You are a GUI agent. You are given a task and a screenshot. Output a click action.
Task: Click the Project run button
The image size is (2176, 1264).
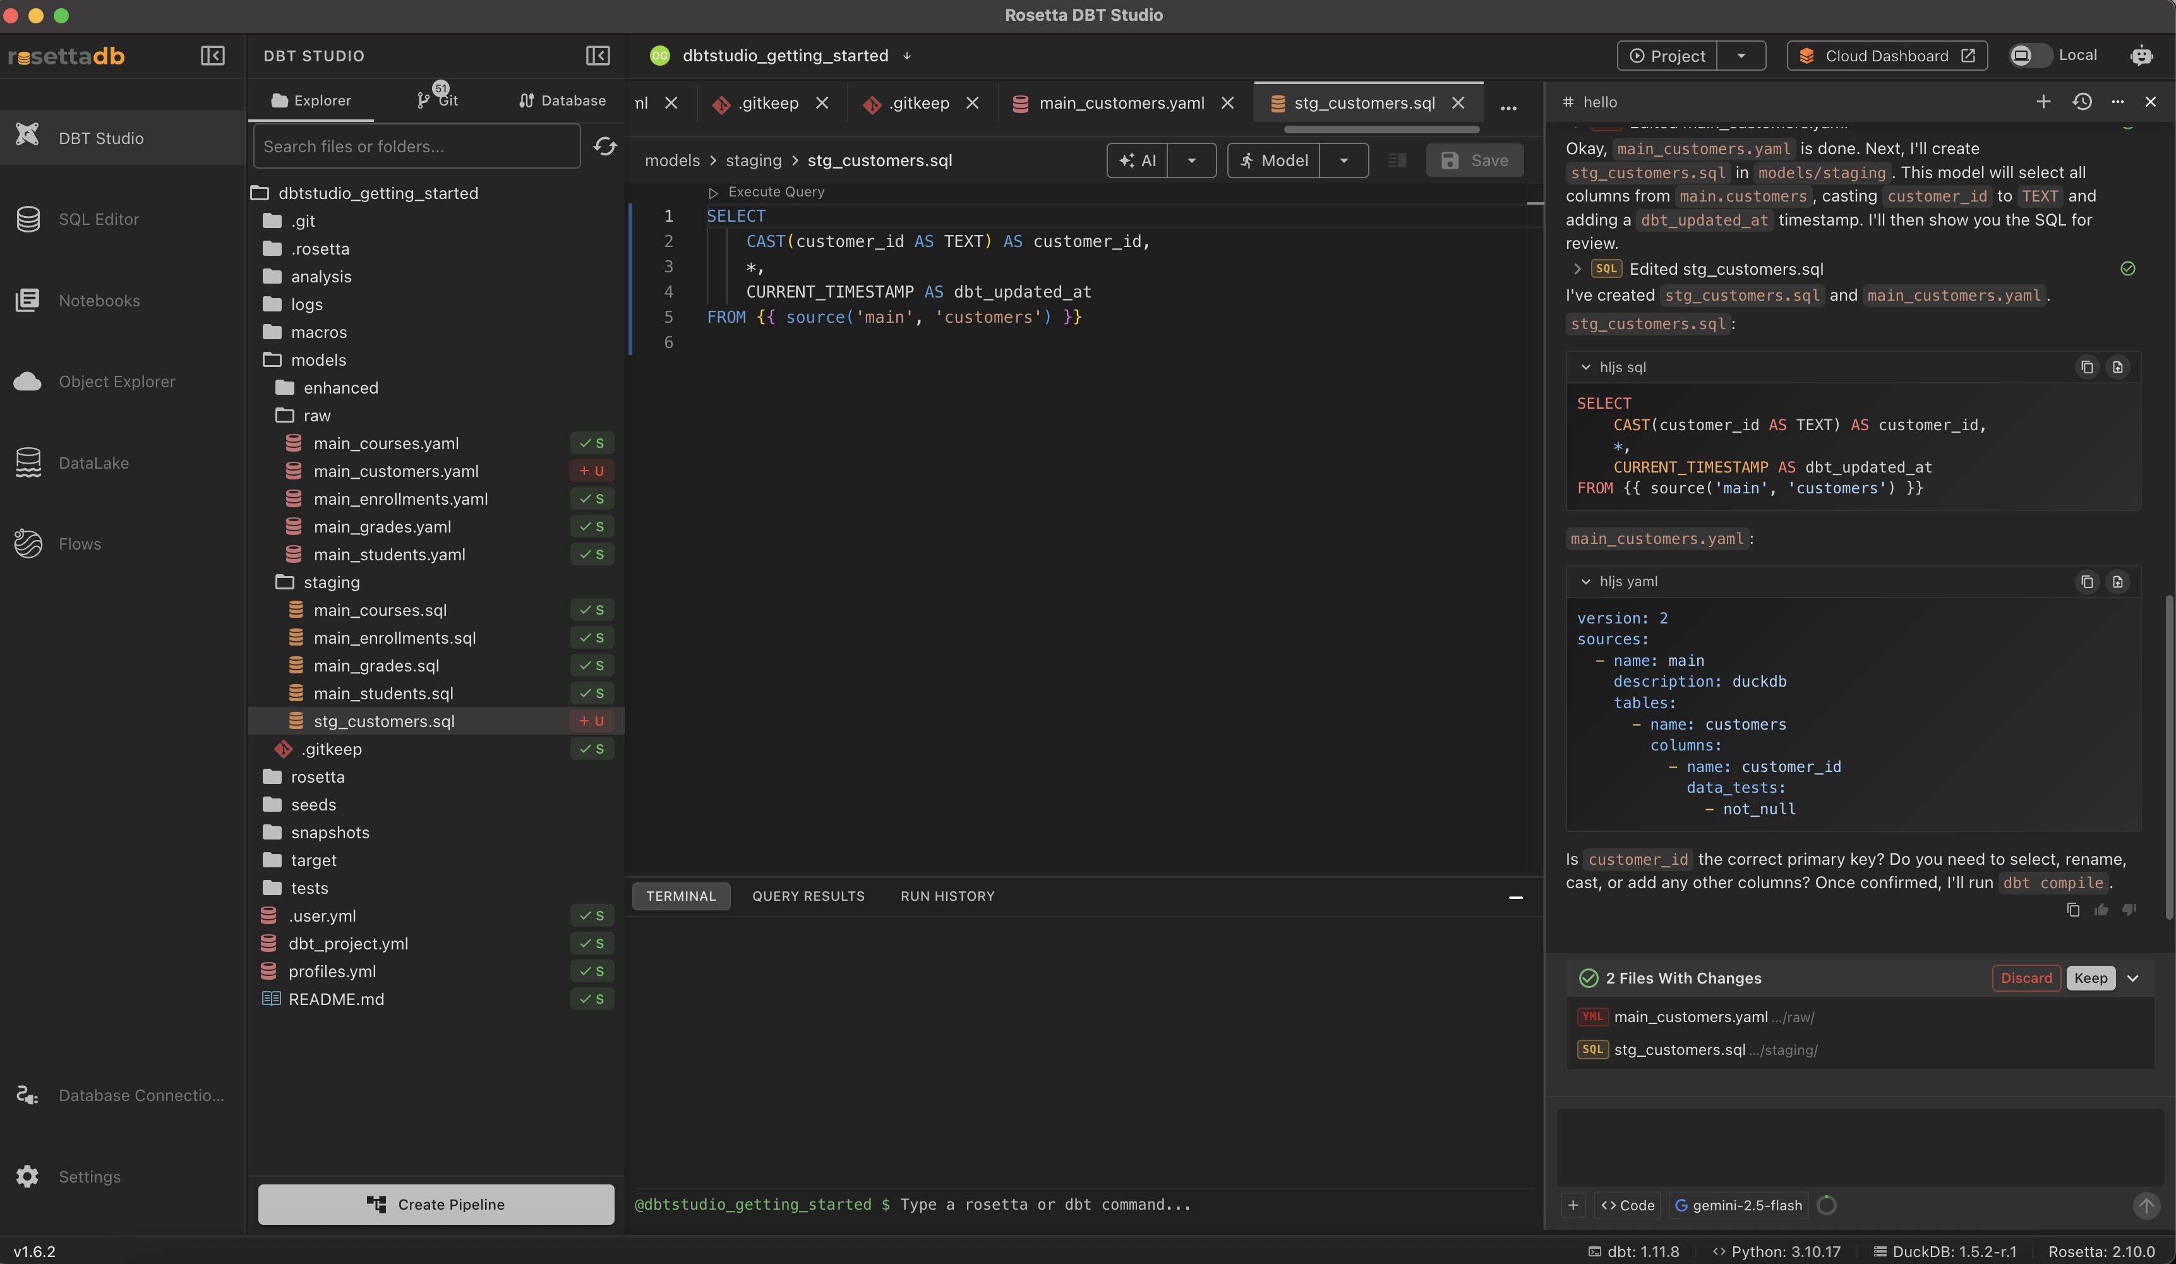click(x=1668, y=56)
